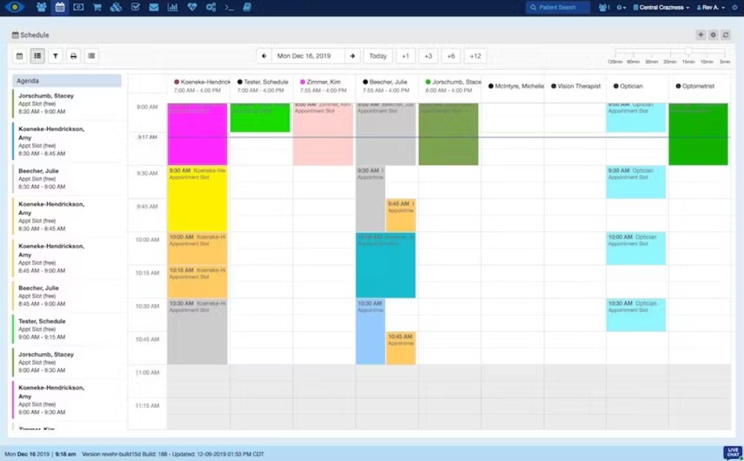
Task: Open the envelope messages icon
Action: tap(154, 7)
